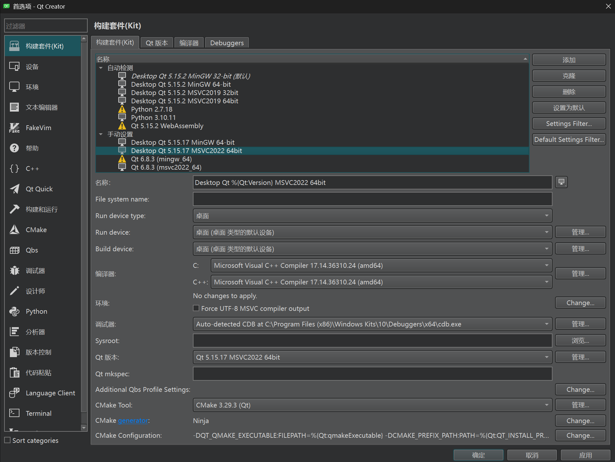
Task: Open the 设计师 pencil icon
Action: pos(14,291)
